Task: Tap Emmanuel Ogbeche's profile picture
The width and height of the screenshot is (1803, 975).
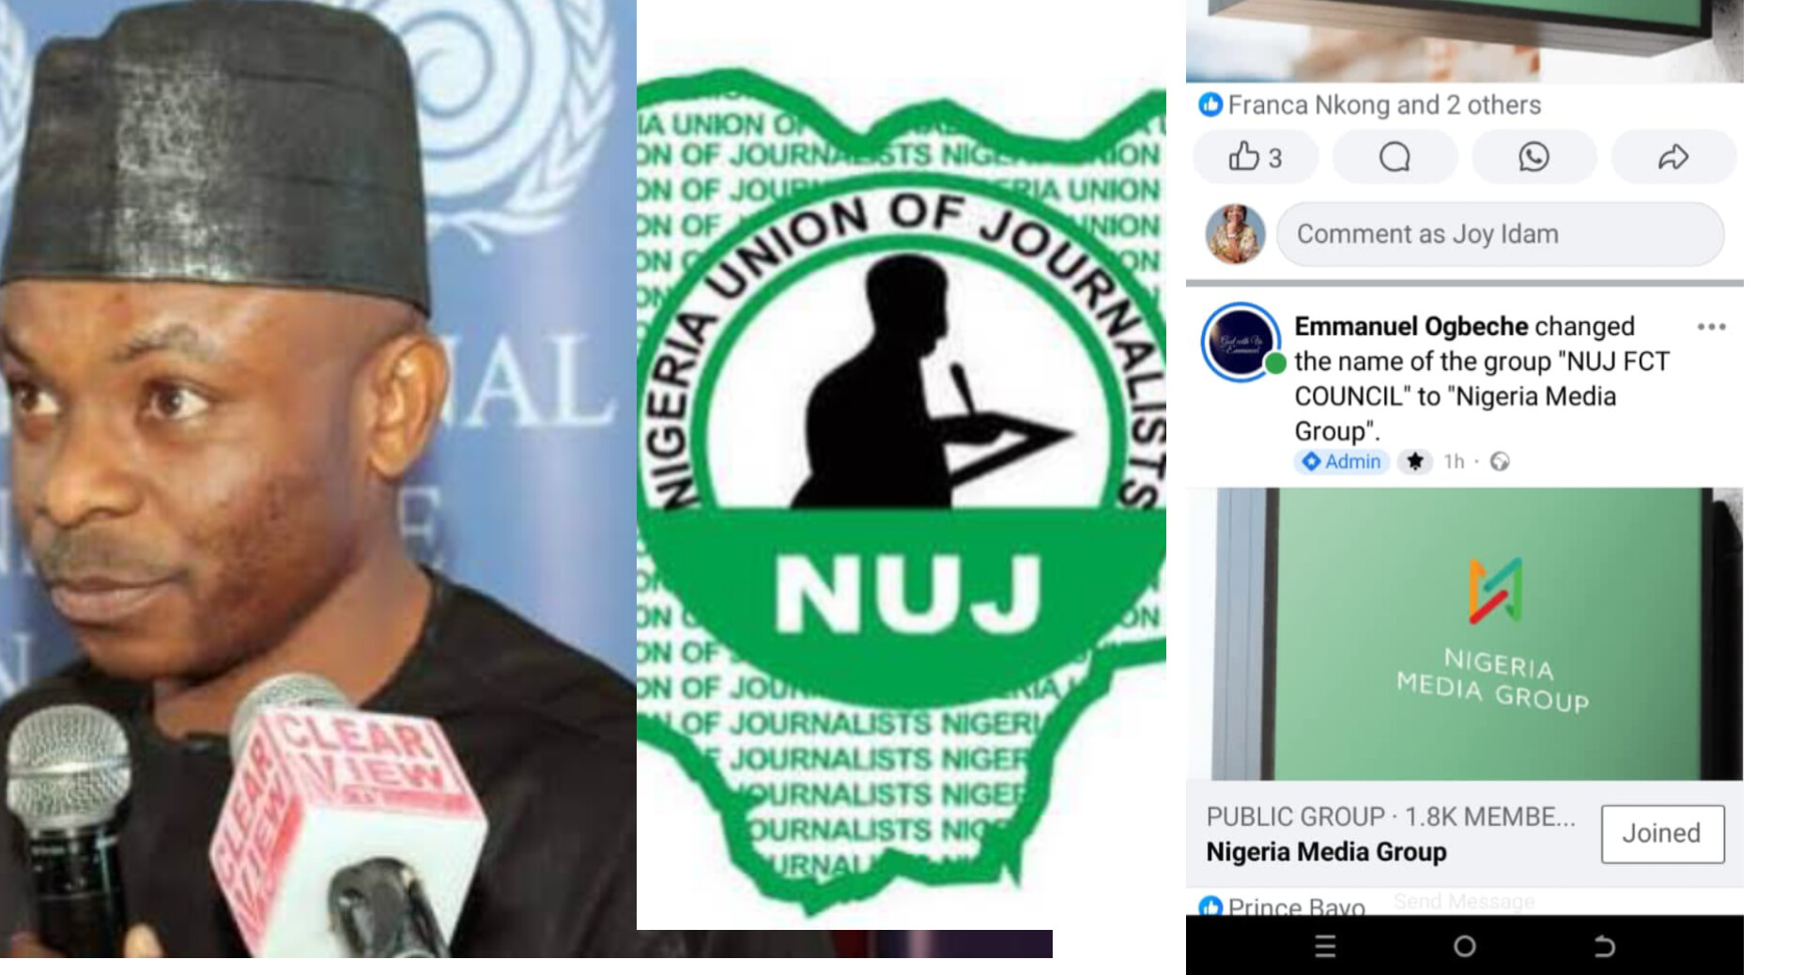Action: (1241, 342)
